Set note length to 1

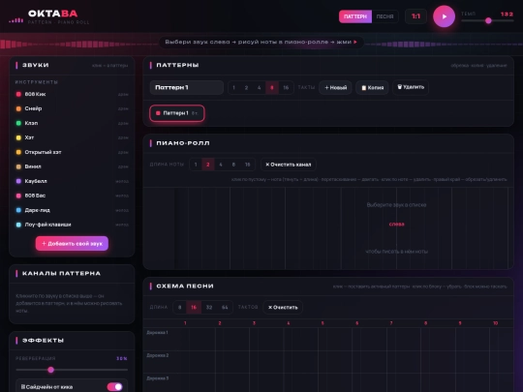pyautogui.click(x=196, y=165)
